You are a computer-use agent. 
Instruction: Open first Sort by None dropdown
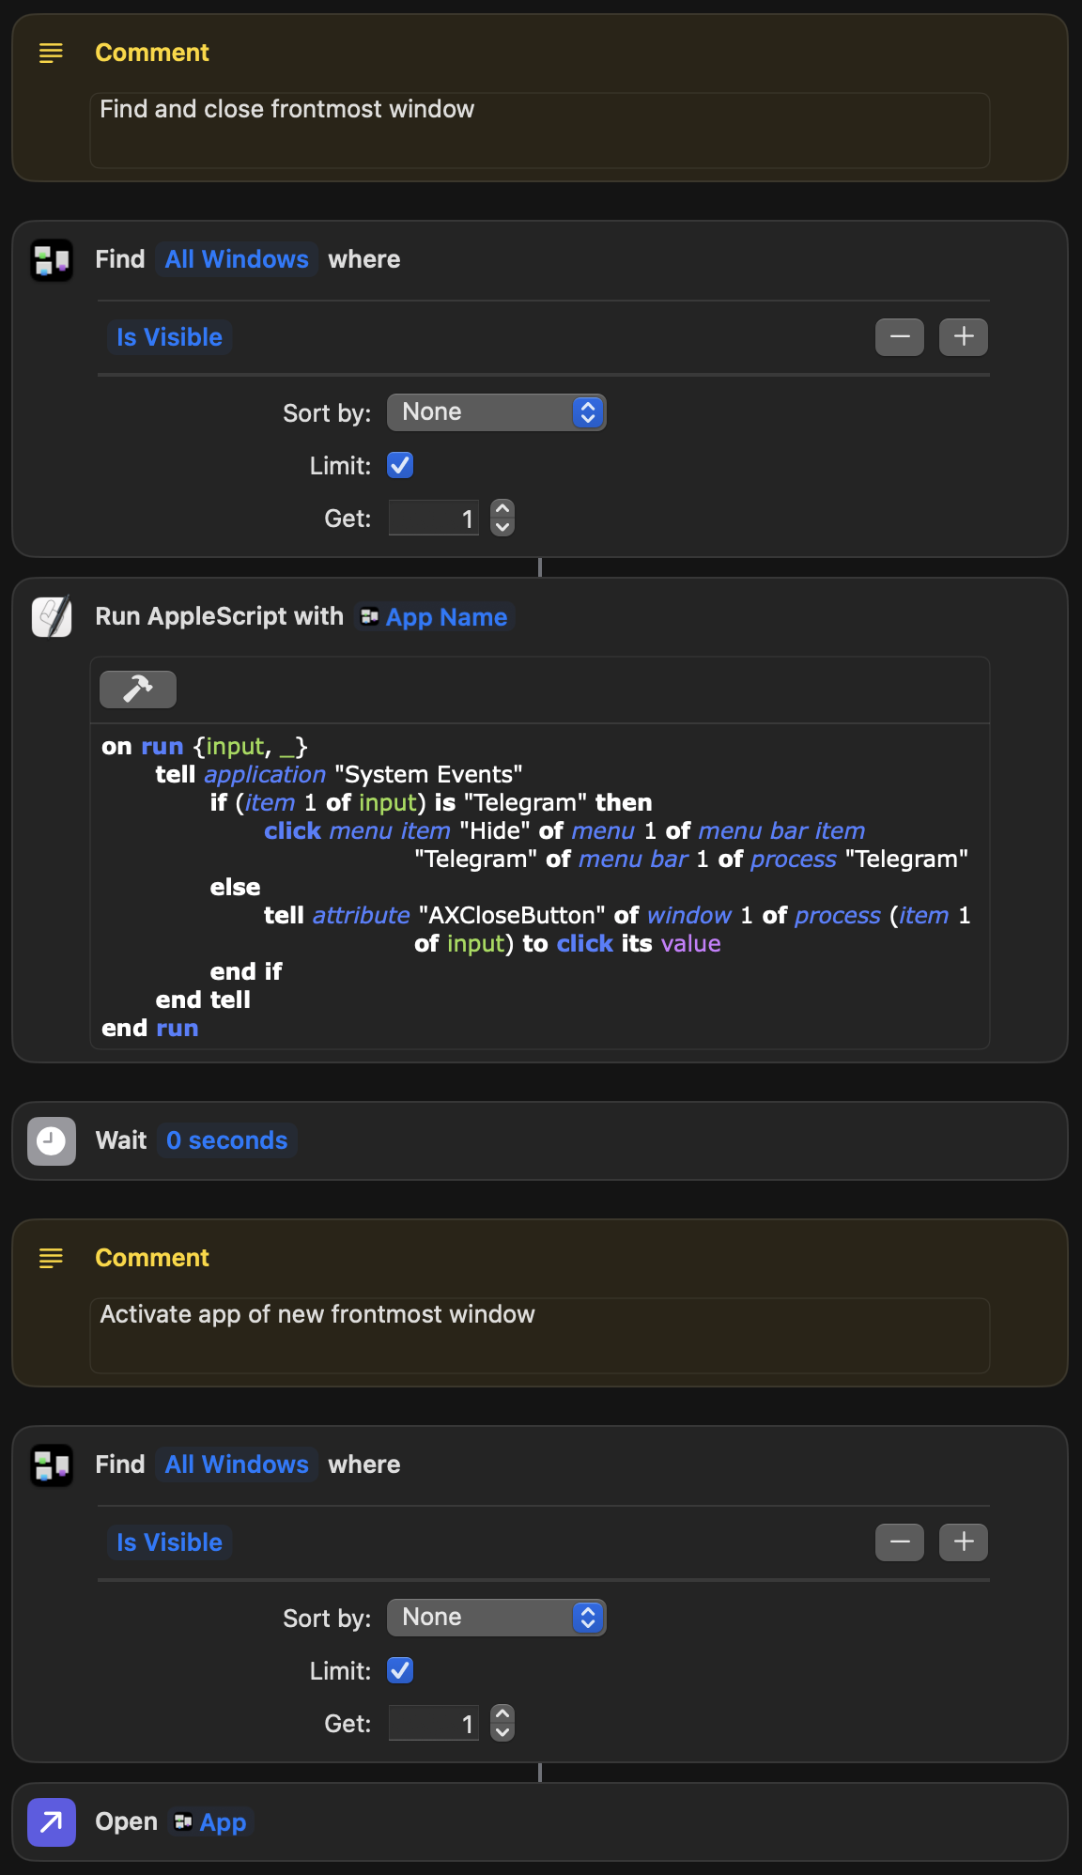497,412
